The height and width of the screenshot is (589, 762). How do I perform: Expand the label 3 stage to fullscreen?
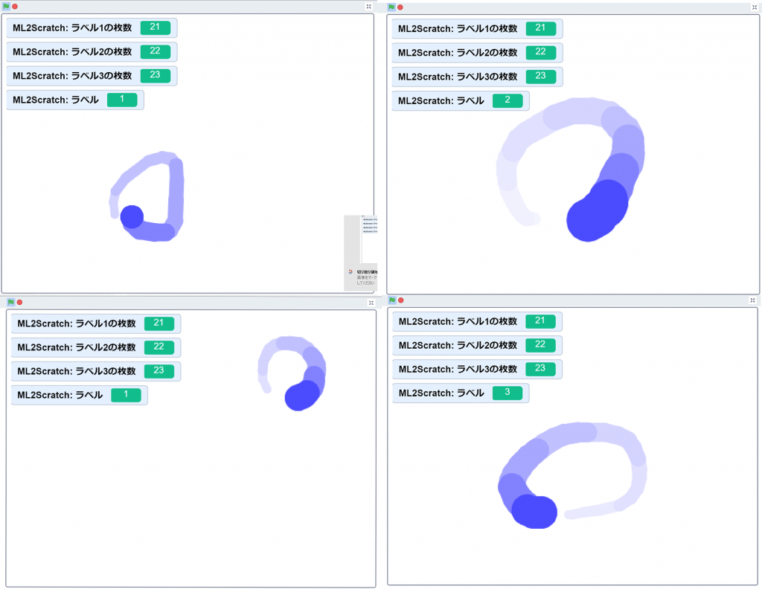click(x=752, y=300)
